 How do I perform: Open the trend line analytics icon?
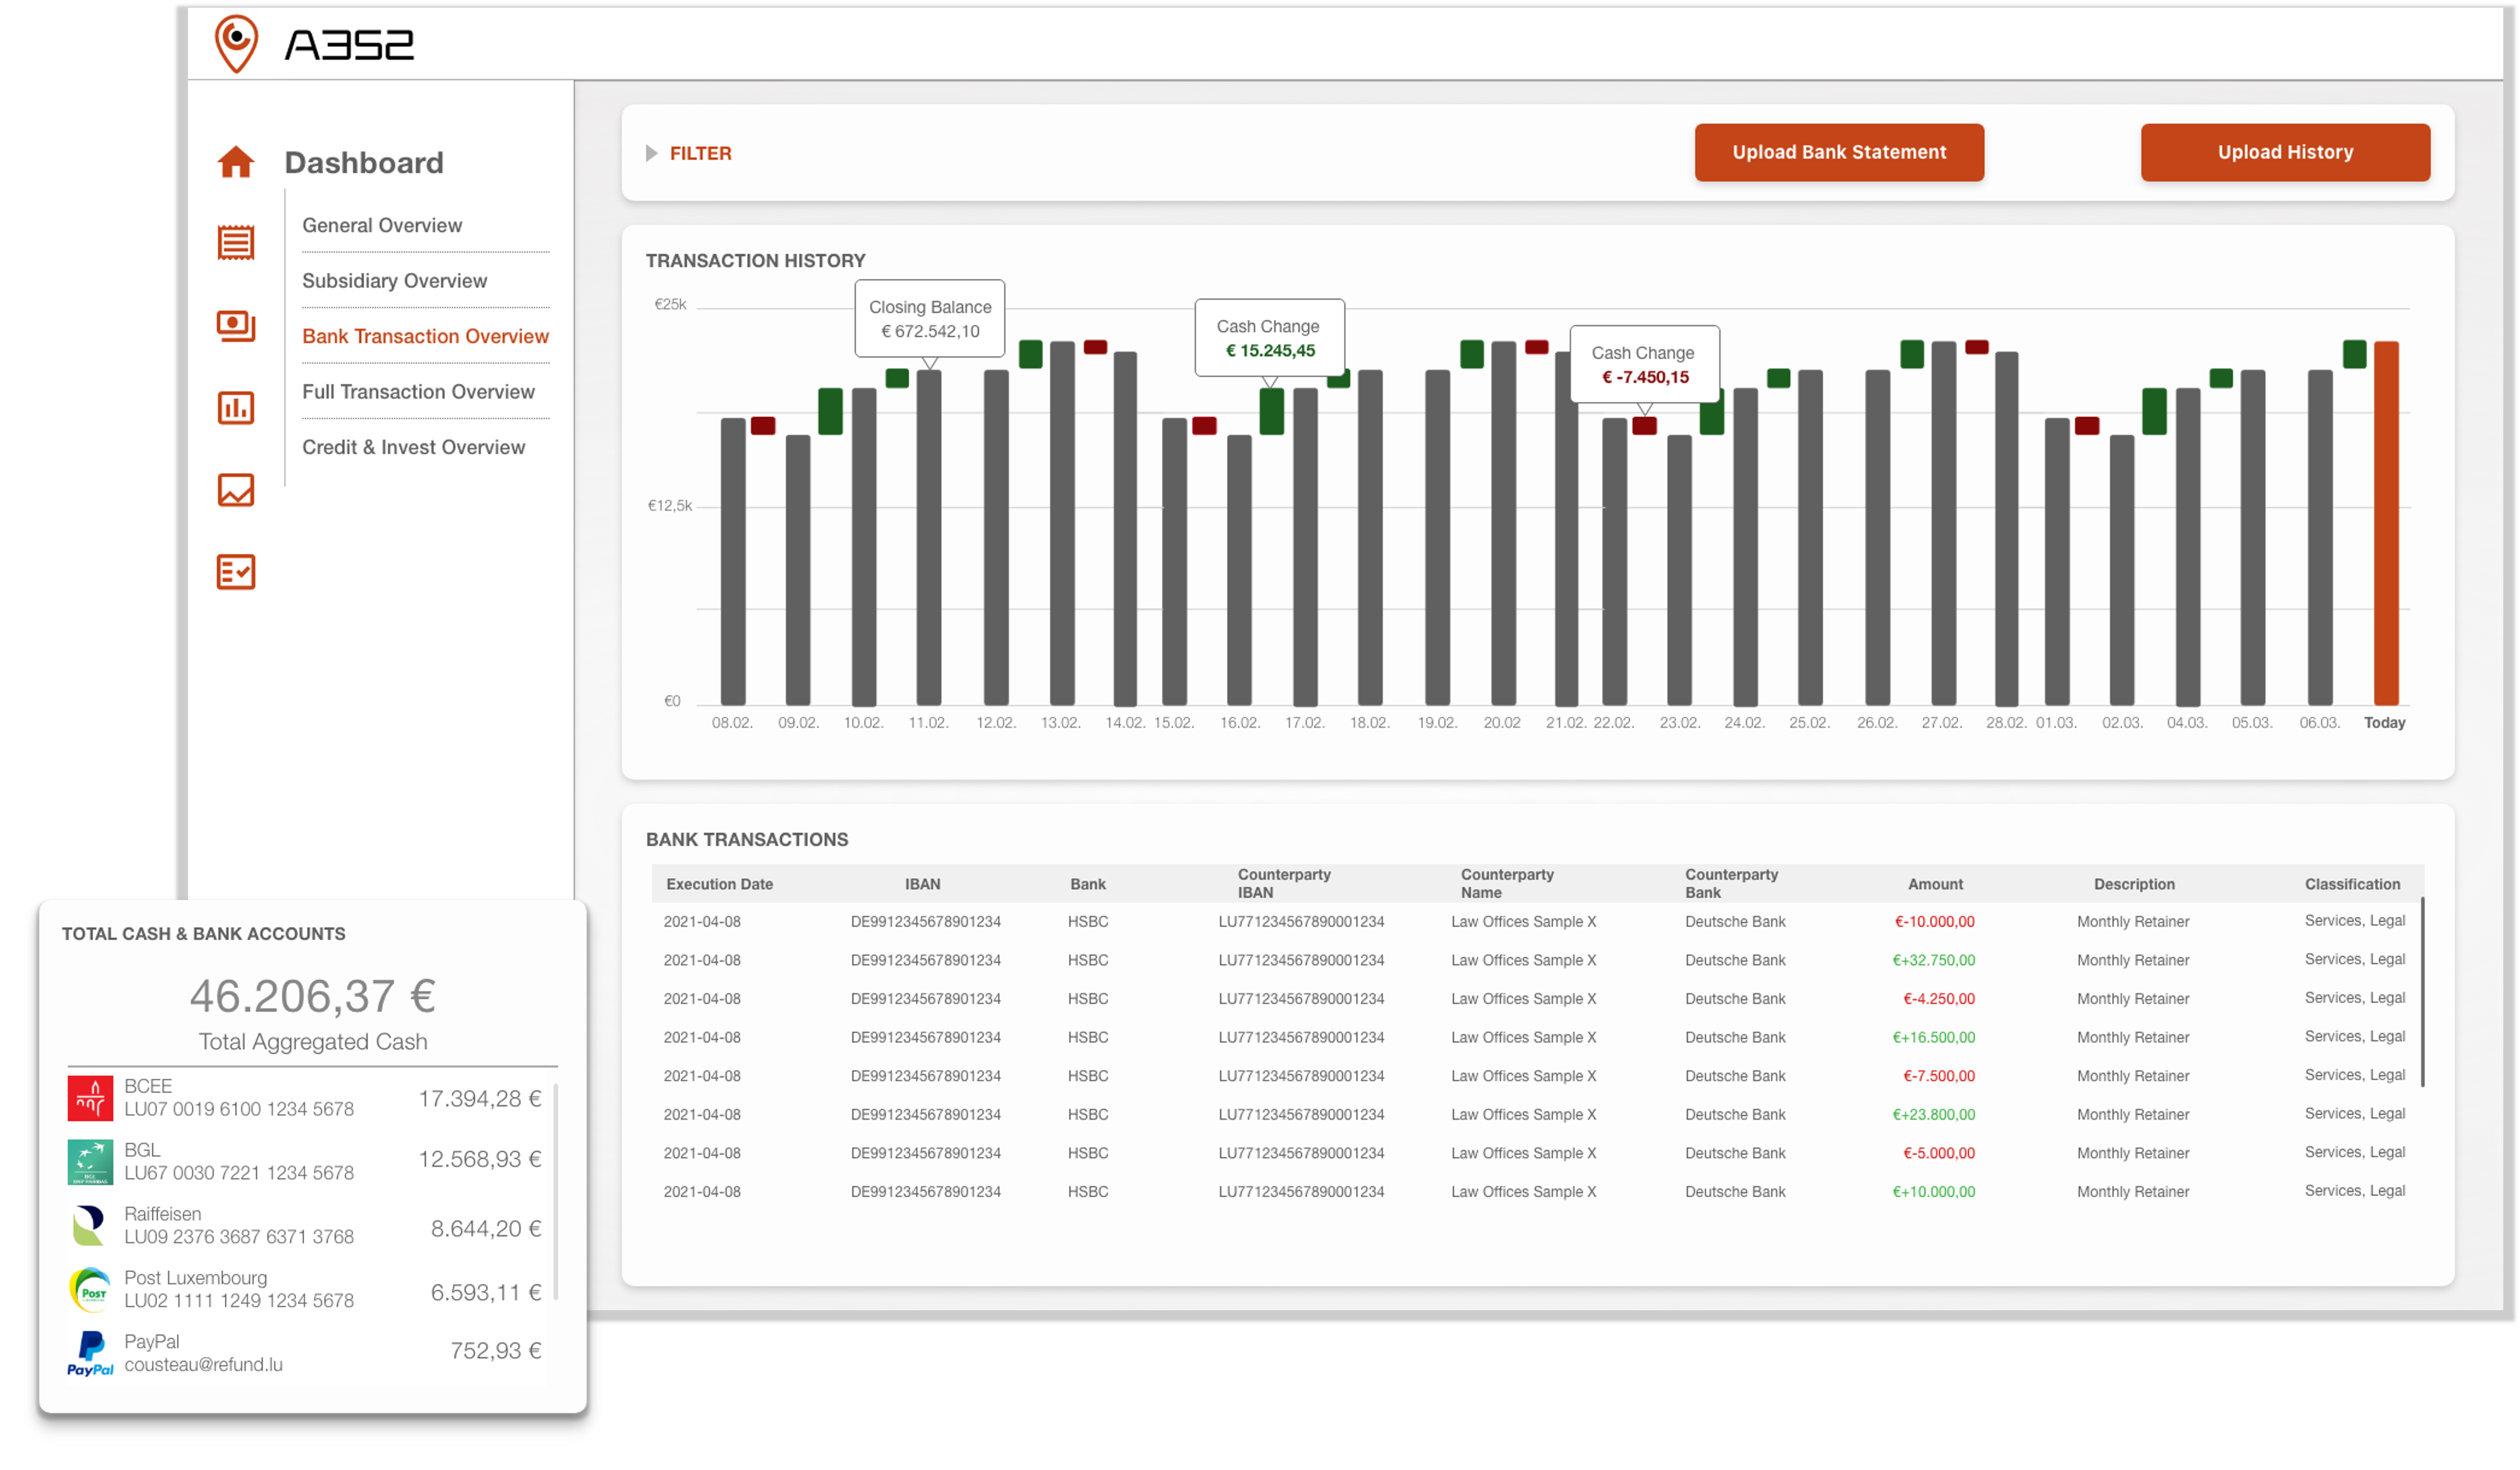pos(236,490)
